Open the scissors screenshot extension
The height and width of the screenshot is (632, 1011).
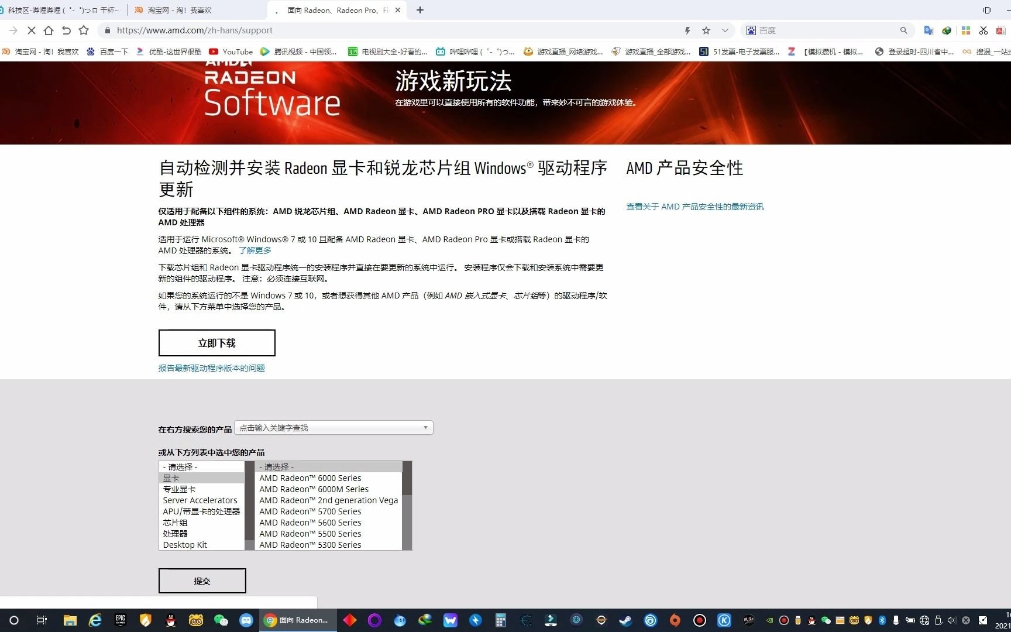pyautogui.click(x=984, y=30)
